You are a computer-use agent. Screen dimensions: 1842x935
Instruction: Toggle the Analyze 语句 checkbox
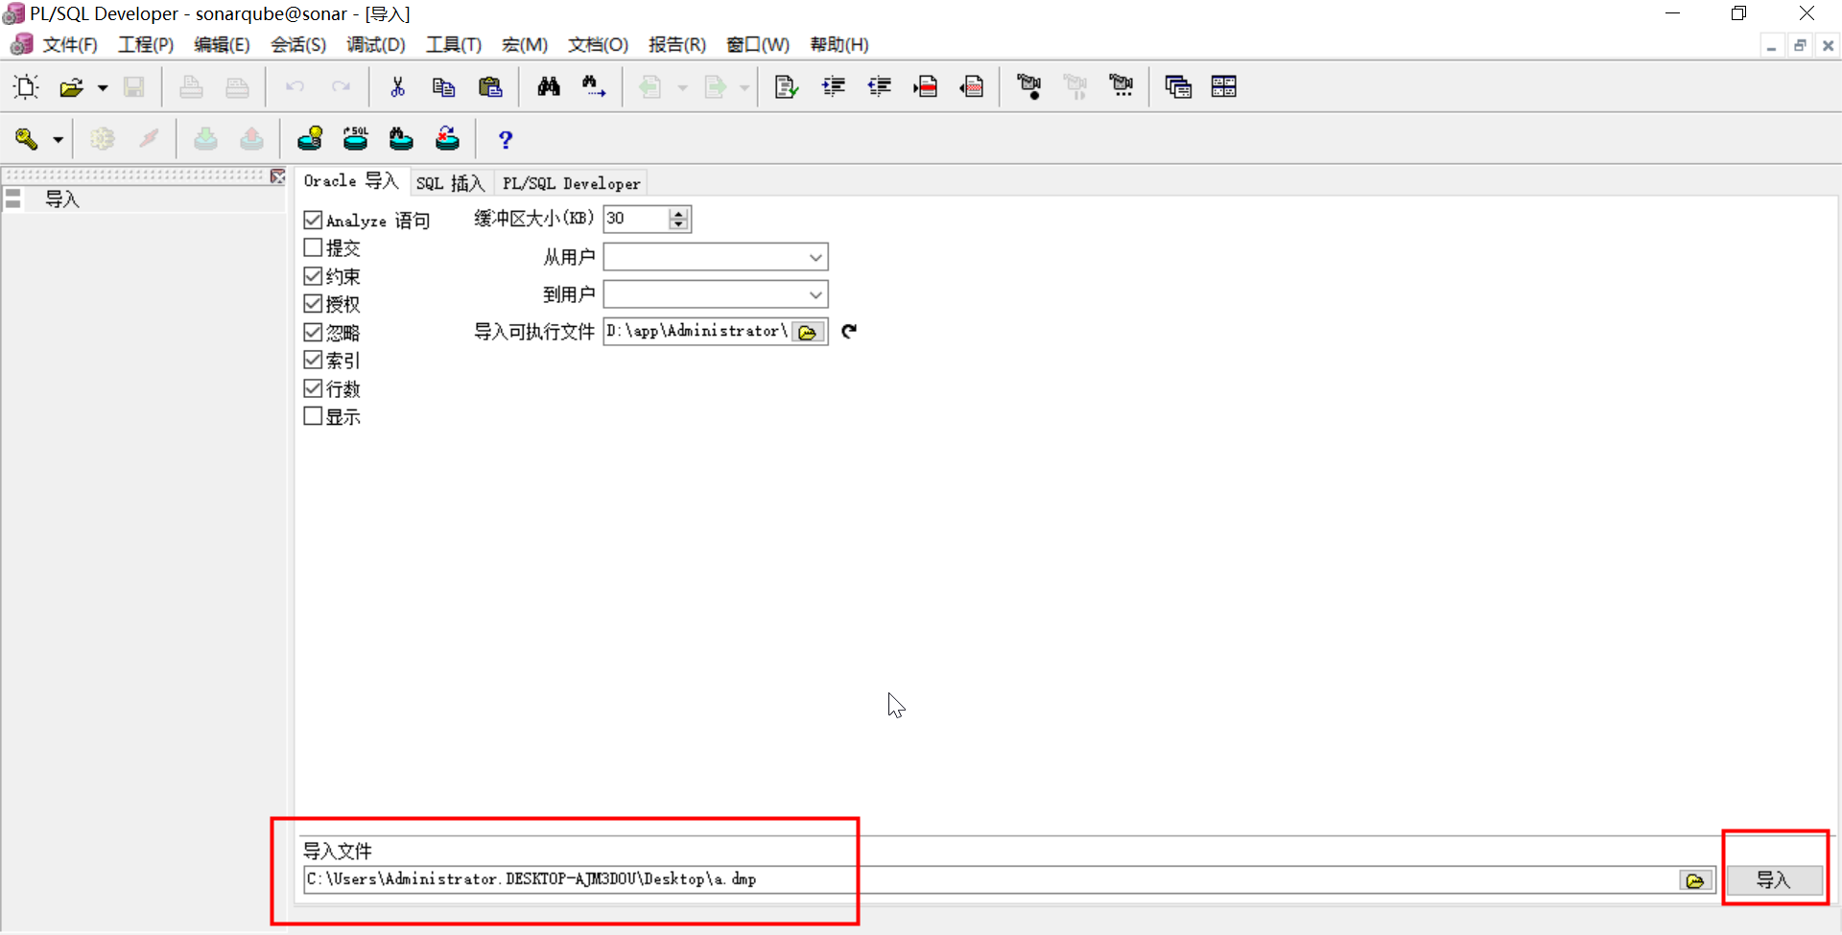[x=313, y=220]
